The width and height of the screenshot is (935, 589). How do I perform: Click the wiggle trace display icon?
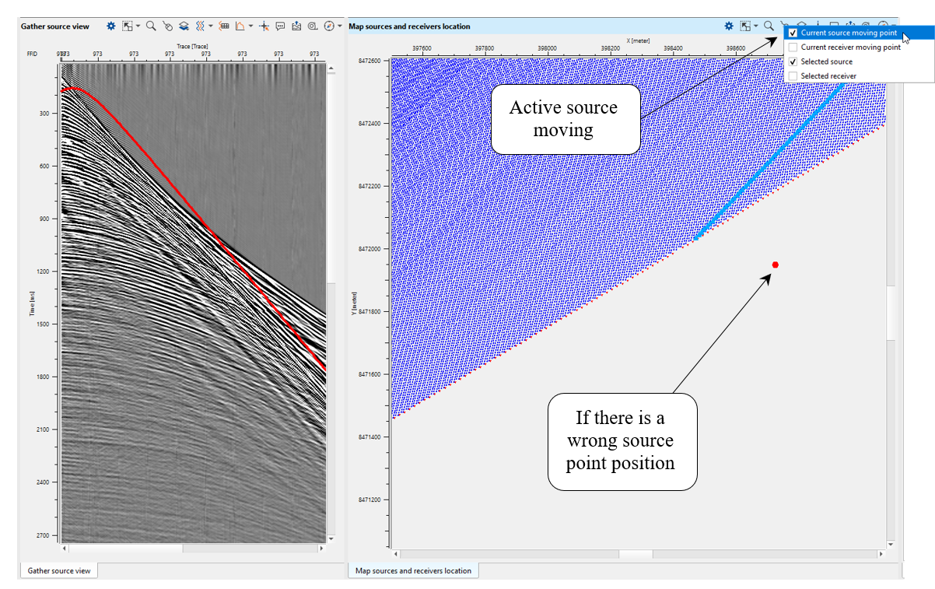(x=200, y=26)
